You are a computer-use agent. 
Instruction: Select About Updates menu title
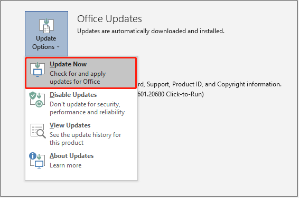[71, 156]
